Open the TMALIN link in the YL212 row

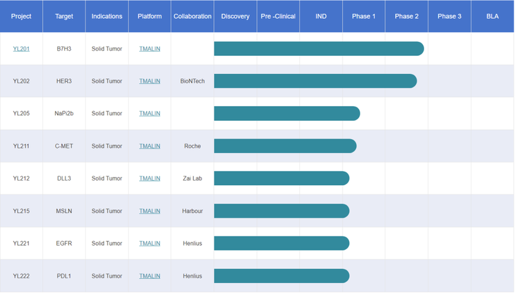click(x=149, y=178)
